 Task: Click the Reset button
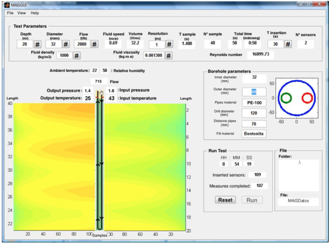(225, 200)
